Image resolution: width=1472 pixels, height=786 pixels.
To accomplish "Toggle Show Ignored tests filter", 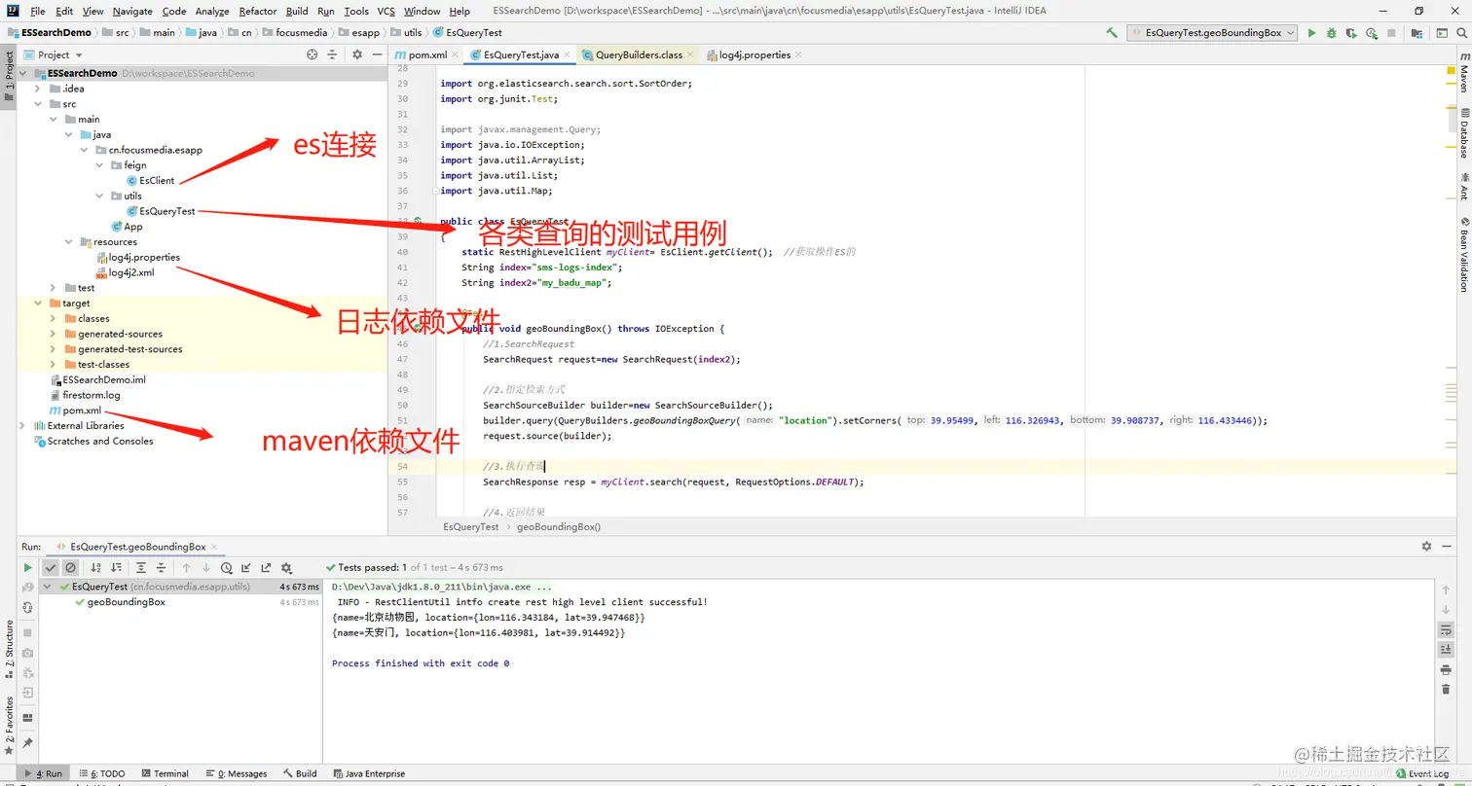I will click(71, 567).
